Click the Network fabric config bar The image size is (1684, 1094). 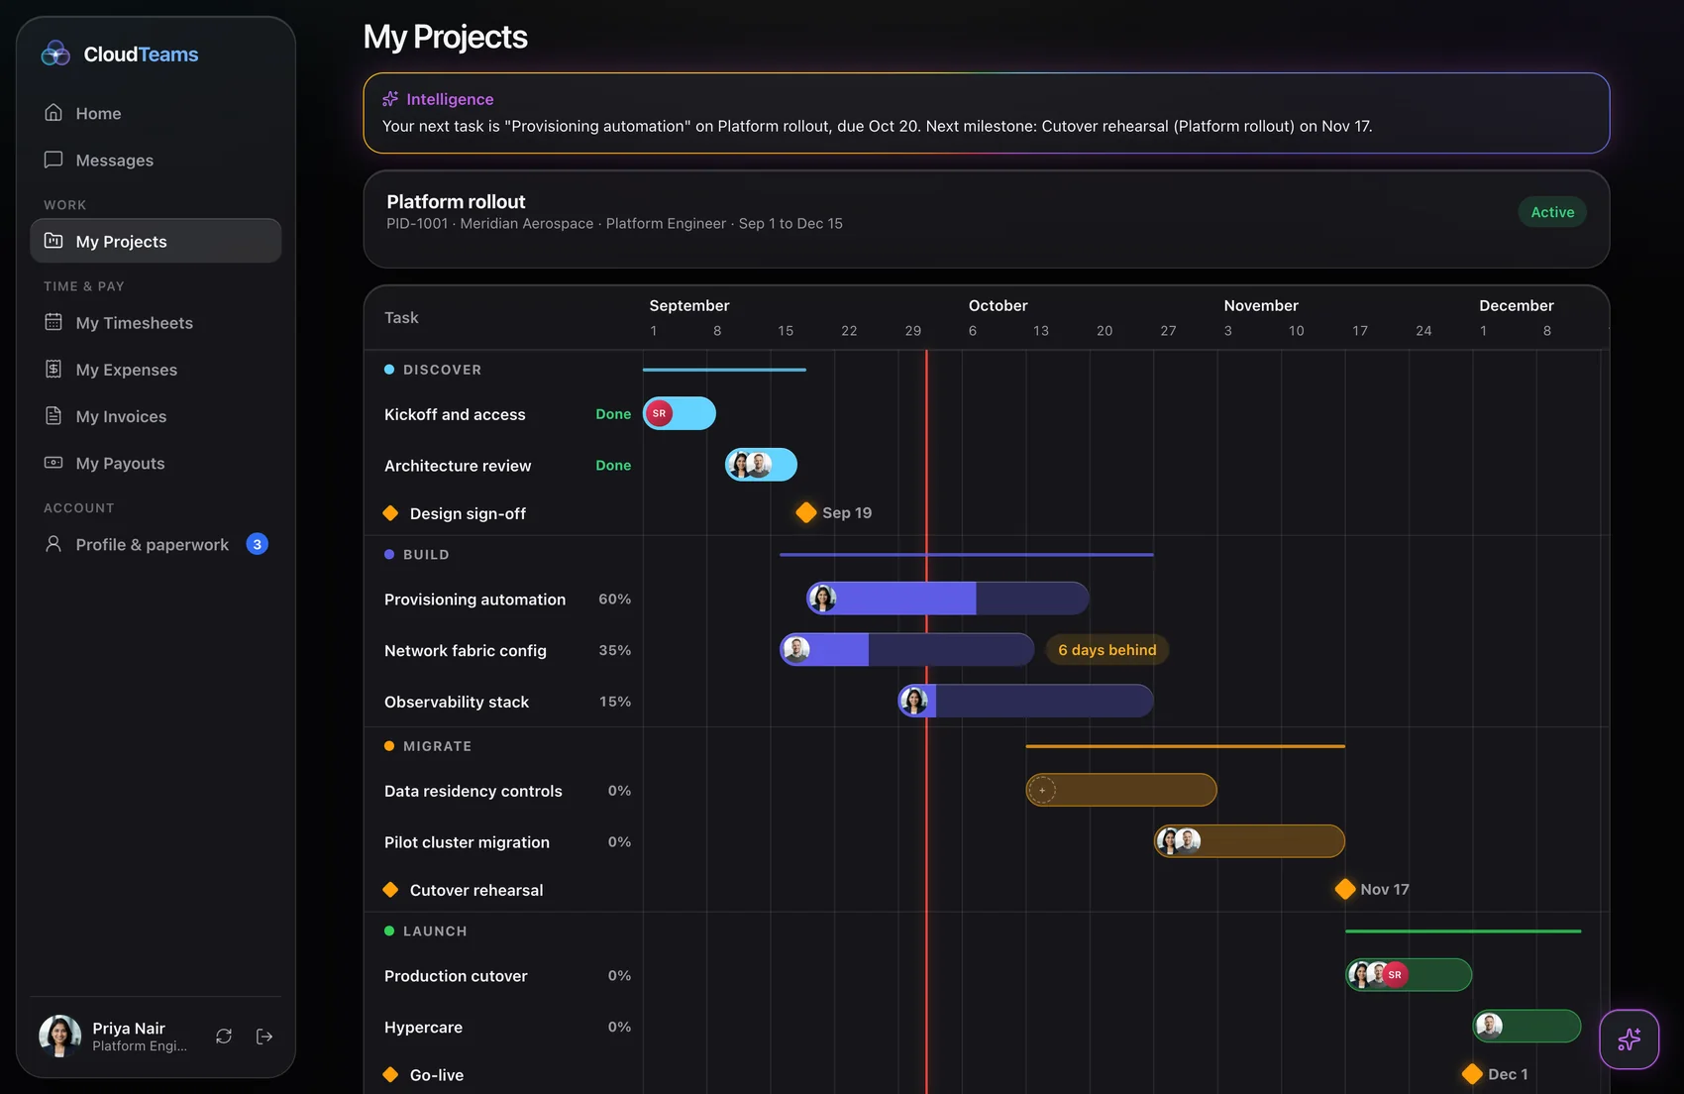pos(907,650)
